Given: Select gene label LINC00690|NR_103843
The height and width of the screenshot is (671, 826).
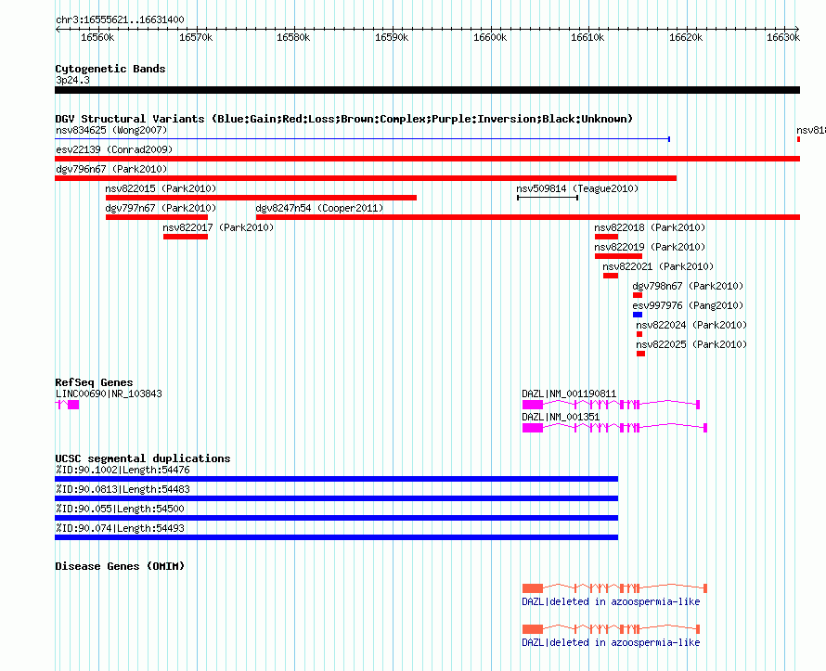Looking at the screenshot, I should (x=109, y=394).
